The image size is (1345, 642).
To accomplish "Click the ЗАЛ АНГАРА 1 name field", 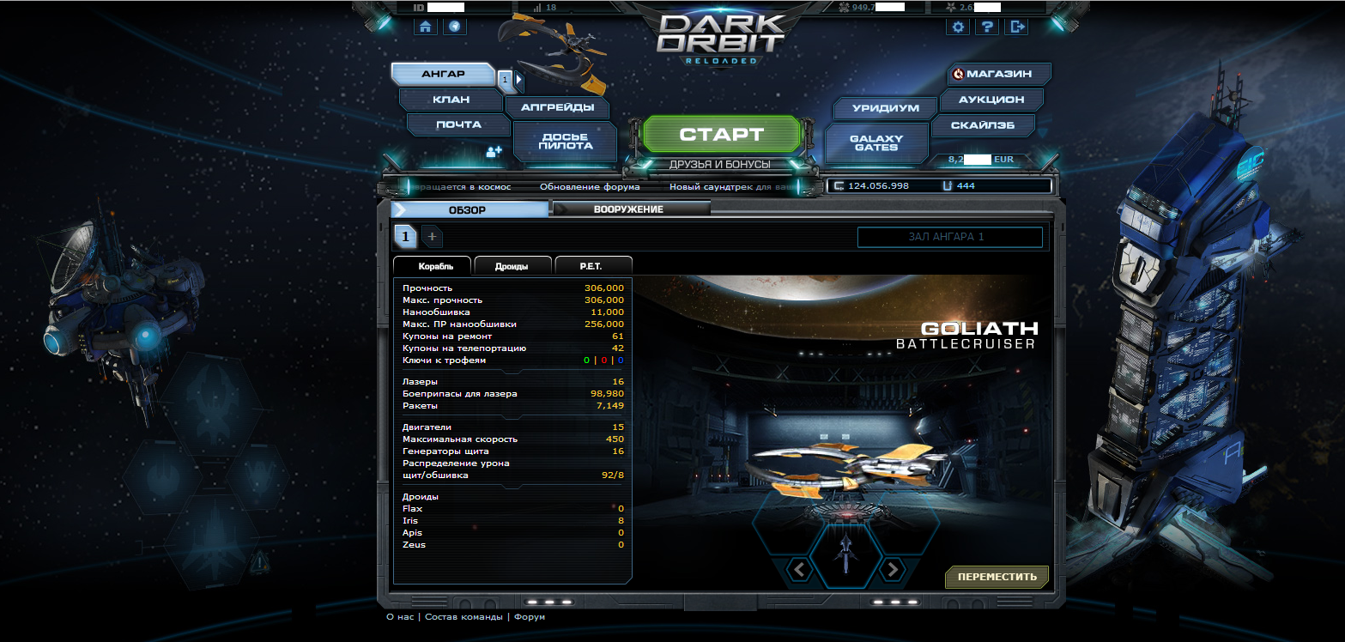I will pos(950,237).
